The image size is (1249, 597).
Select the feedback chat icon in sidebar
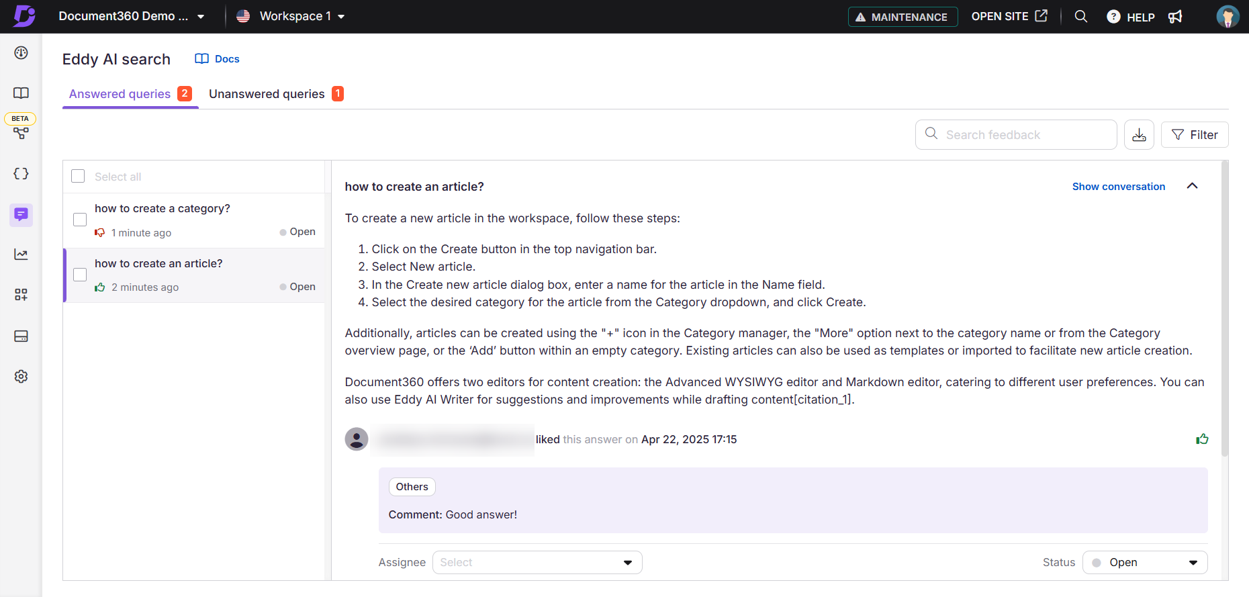click(x=21, y=214)
